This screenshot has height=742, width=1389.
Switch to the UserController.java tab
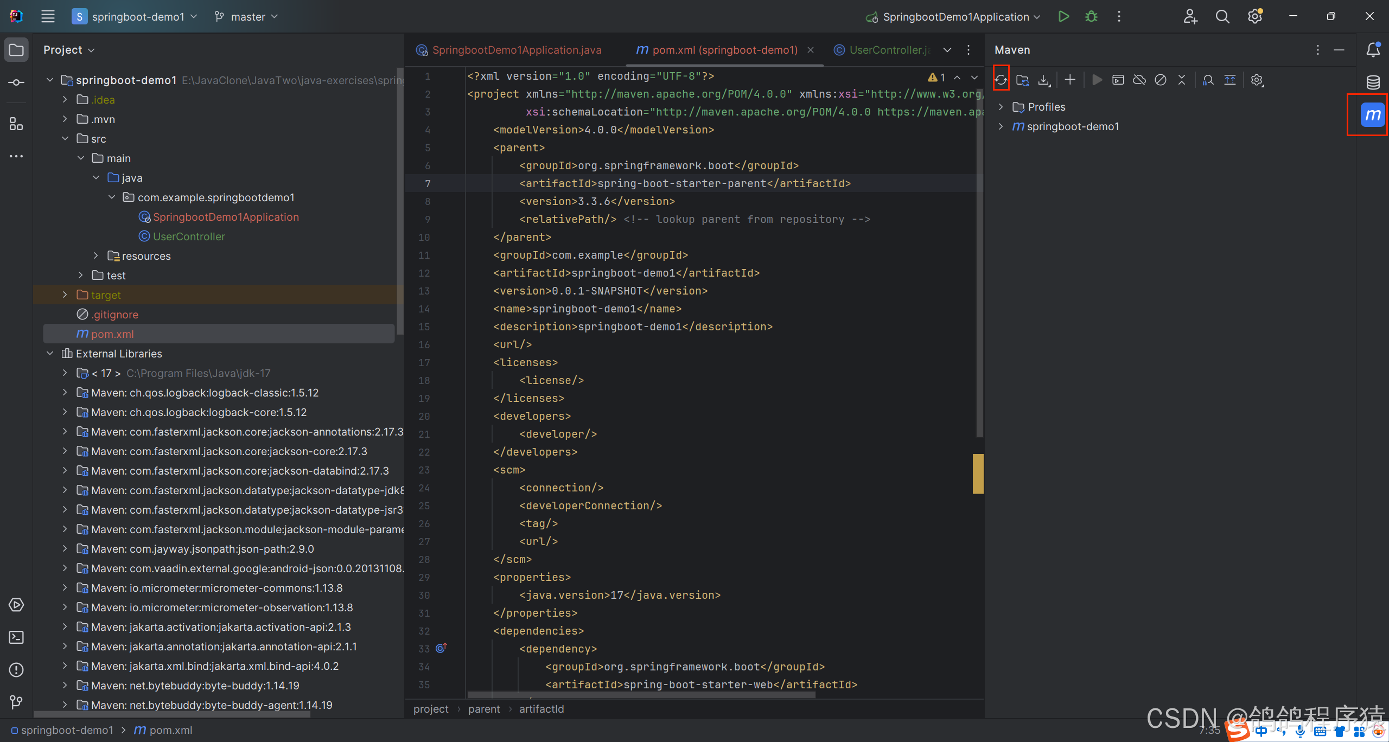[x=883, y=50]
